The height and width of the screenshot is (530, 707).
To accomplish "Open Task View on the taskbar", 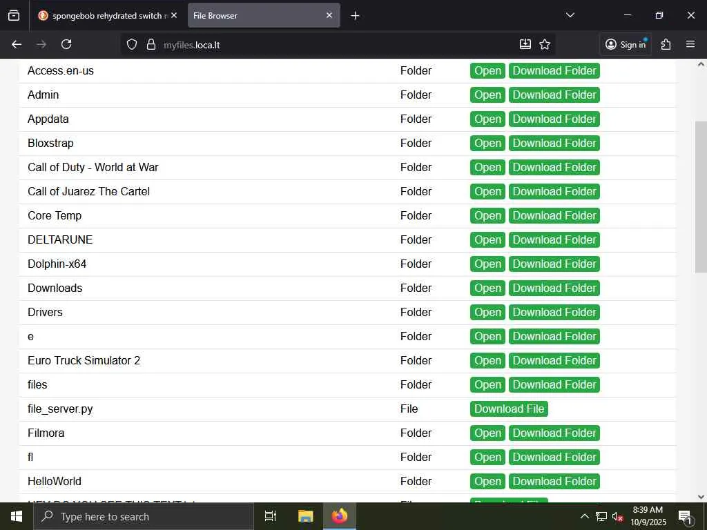I will coord(271,516).
